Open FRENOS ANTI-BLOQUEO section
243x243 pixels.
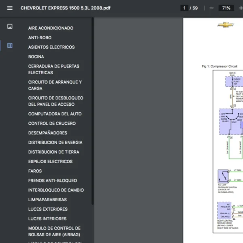coord(52,181)
